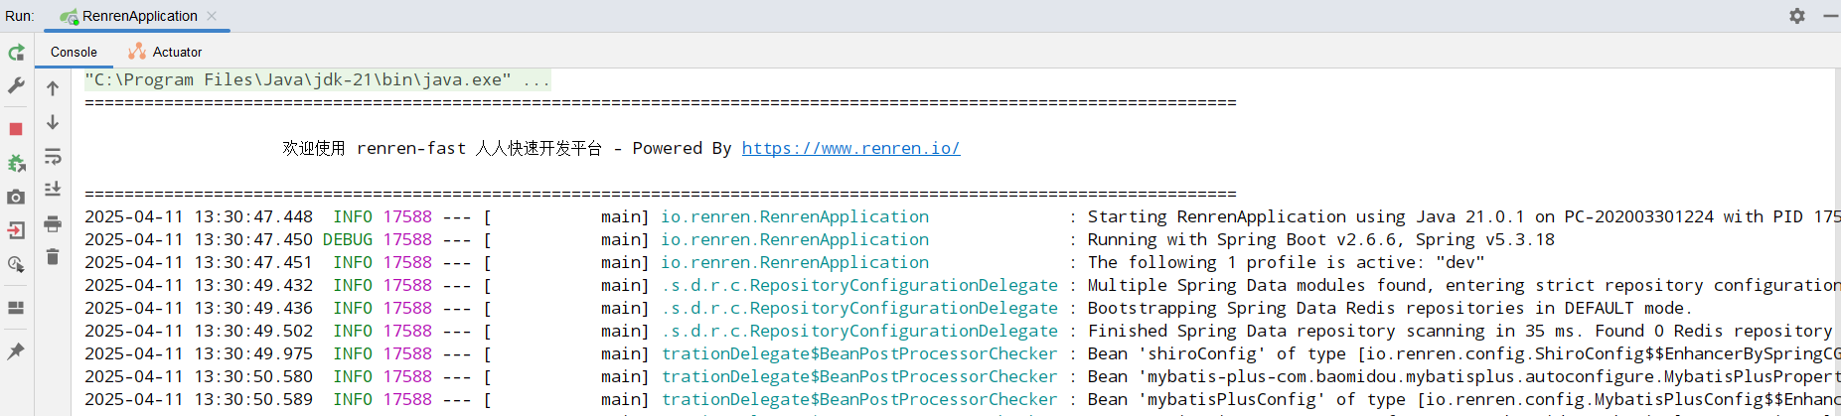Click the green bug debug icon

click(16, 163)
